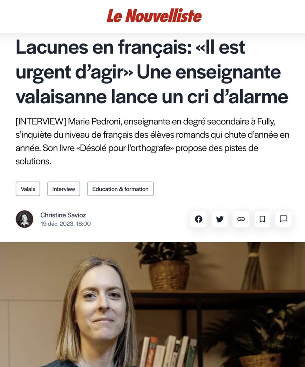Open the Valais topic tag
Viewport: 305px width, 367px height.
click(x=28, y=189)
